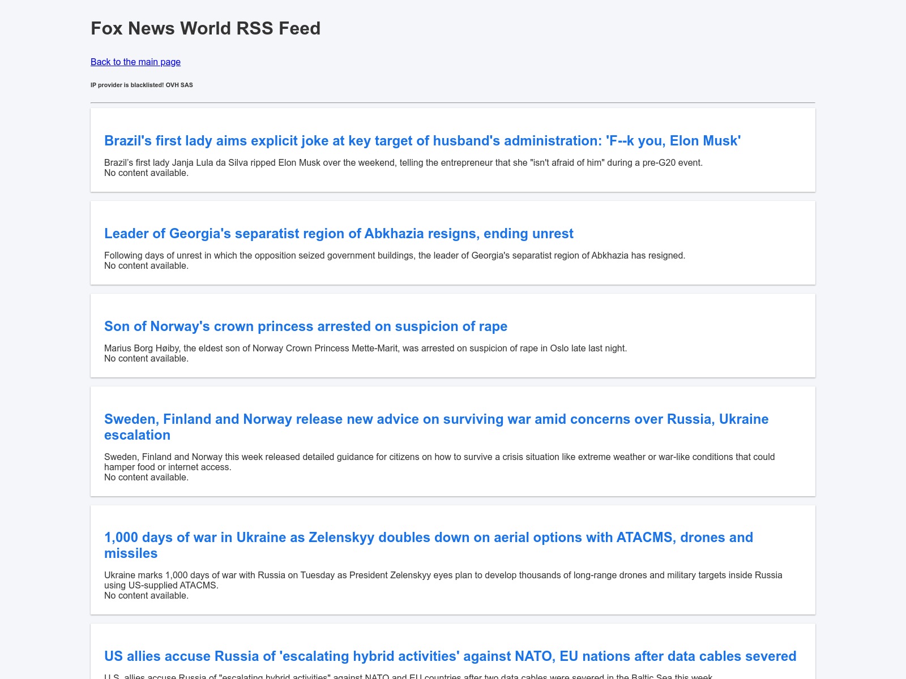Image resolution: width=906 pixels, height=679 pixels.
Task: Open the 1,000 days of war in Ukraine headline
Action: 429,545
